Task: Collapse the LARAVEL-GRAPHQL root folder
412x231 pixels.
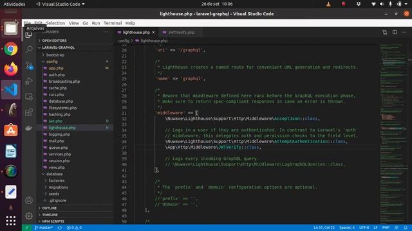Action: click(75, 47)
